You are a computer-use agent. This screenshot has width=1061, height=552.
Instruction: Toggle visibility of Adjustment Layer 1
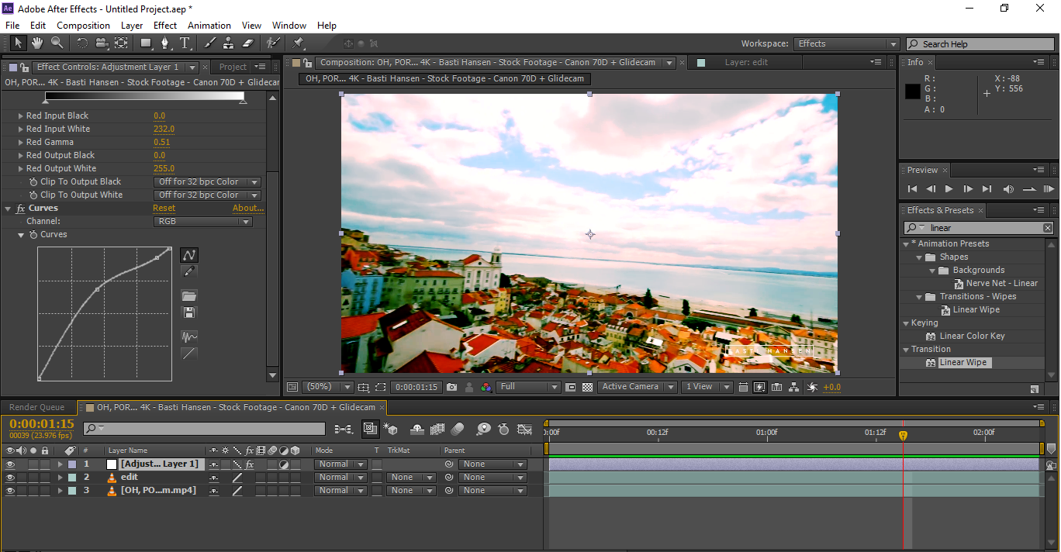10,464
